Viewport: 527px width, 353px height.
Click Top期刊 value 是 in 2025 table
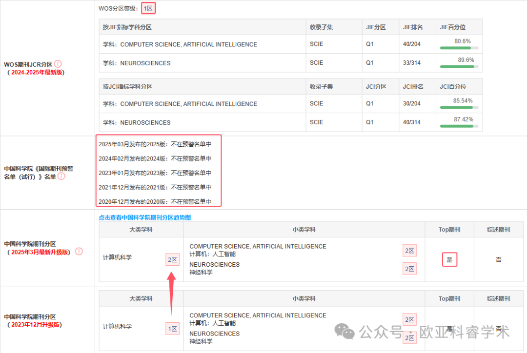(x=449, y=259)
